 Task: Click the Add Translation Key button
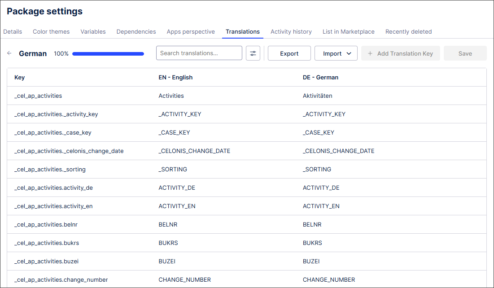click(400, 53)
